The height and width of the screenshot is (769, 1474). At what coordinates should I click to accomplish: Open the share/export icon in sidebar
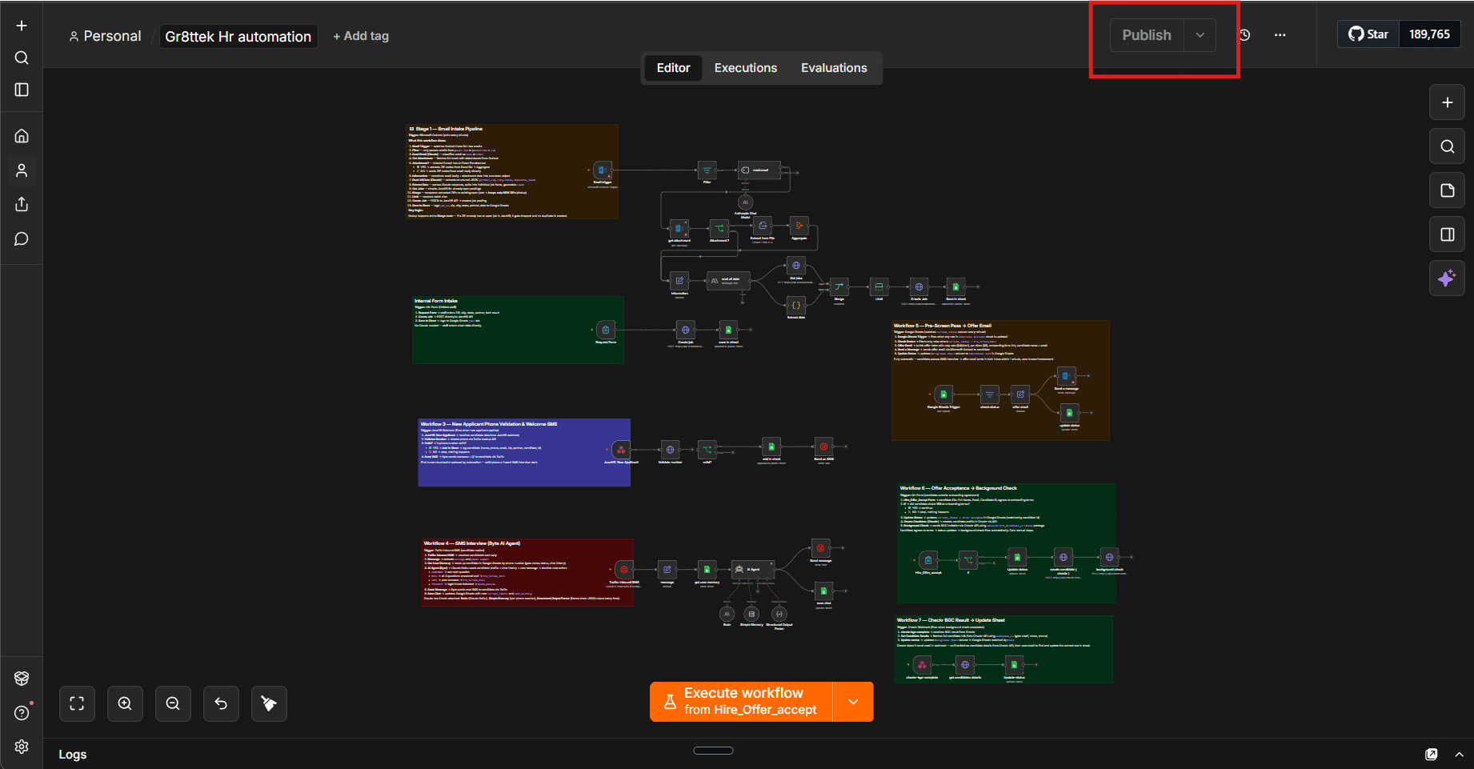coord(22,204)
